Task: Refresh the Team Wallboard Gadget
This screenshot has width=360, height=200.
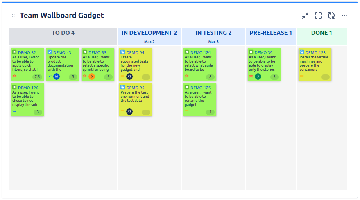Action: point(331,16)
